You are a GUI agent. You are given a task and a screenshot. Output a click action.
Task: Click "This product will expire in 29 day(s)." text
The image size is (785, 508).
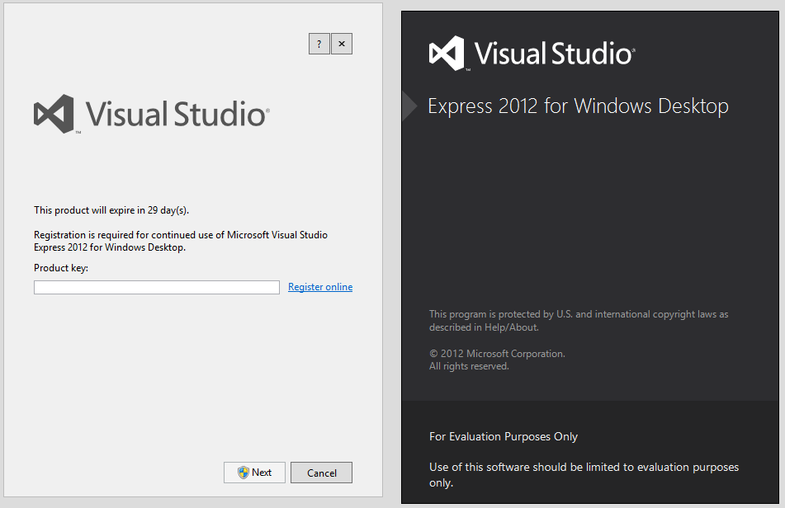[x=111, y=210]
